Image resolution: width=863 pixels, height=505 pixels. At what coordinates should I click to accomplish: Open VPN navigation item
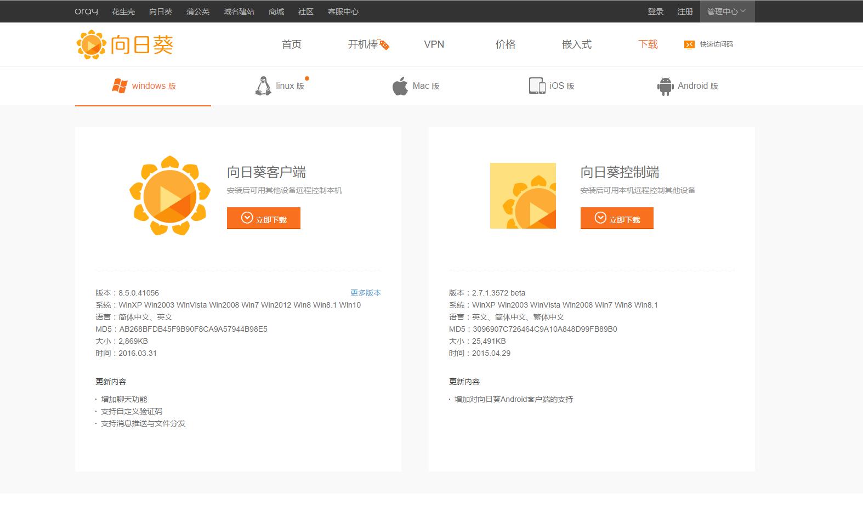pos(434,44)
